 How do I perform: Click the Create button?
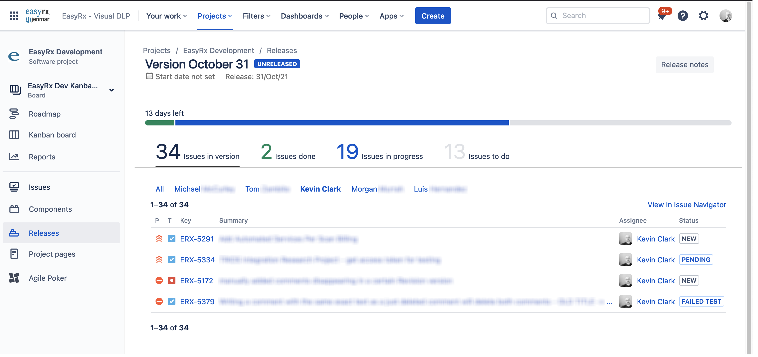[433, 16]
